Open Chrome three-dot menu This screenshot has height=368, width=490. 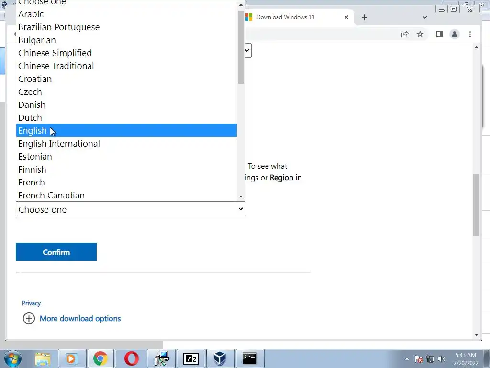point(470,34)
